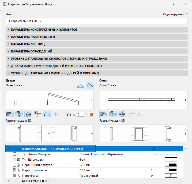The height and width of the screenshot is (184, 192).
Task: Toggle second window frame detail icon under Окна
Action: click(113, 114)
